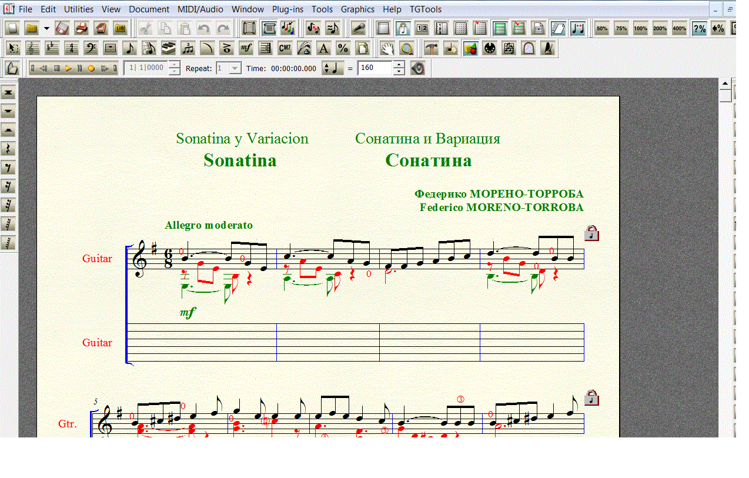Image resolution: width=749 pixels, height=478 pixels.
Task: Open the Resize tool with percent sign
Action: tap(343, 48)
